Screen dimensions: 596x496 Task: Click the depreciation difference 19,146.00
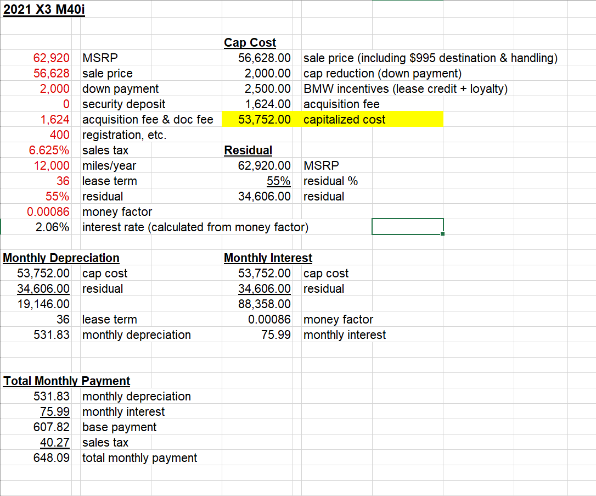[x=44, y=304]
